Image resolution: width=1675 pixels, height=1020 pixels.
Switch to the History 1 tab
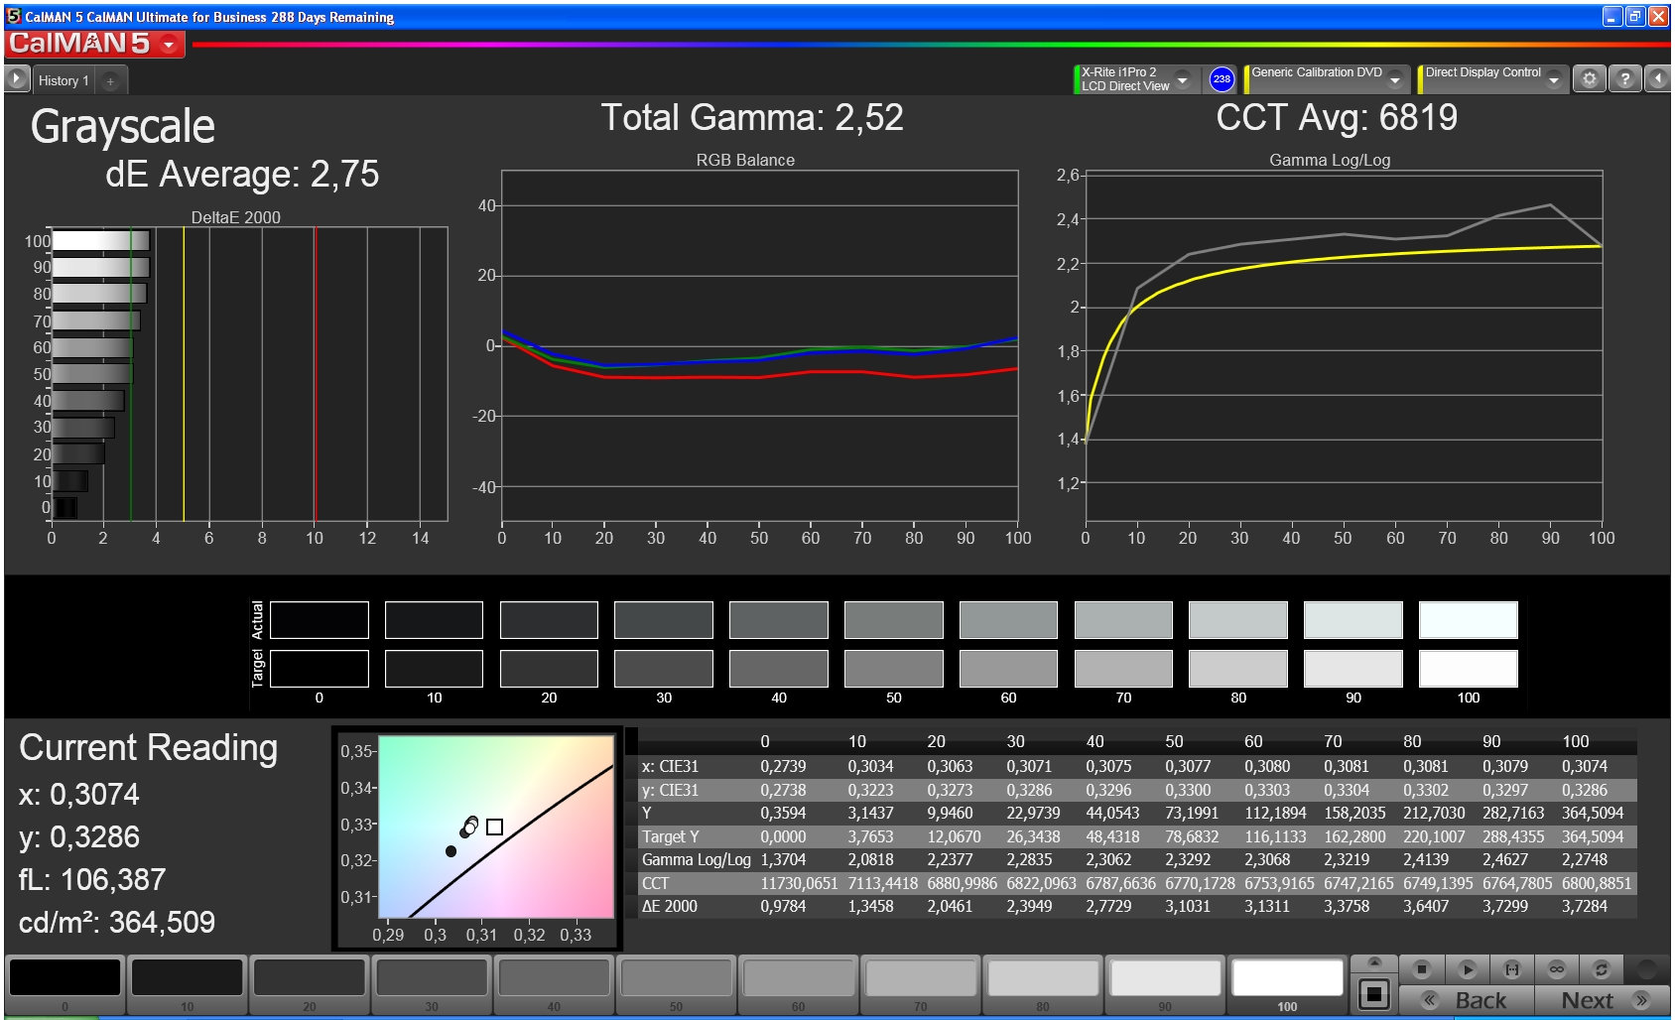[x=64, y=80]
